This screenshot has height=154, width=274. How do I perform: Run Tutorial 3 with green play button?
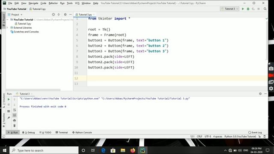point(243,9)
